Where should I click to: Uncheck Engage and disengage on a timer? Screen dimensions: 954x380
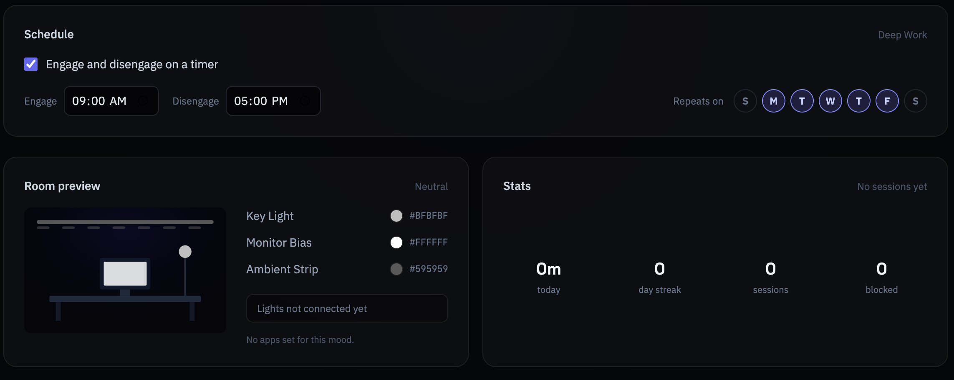(x=31, y=64)
